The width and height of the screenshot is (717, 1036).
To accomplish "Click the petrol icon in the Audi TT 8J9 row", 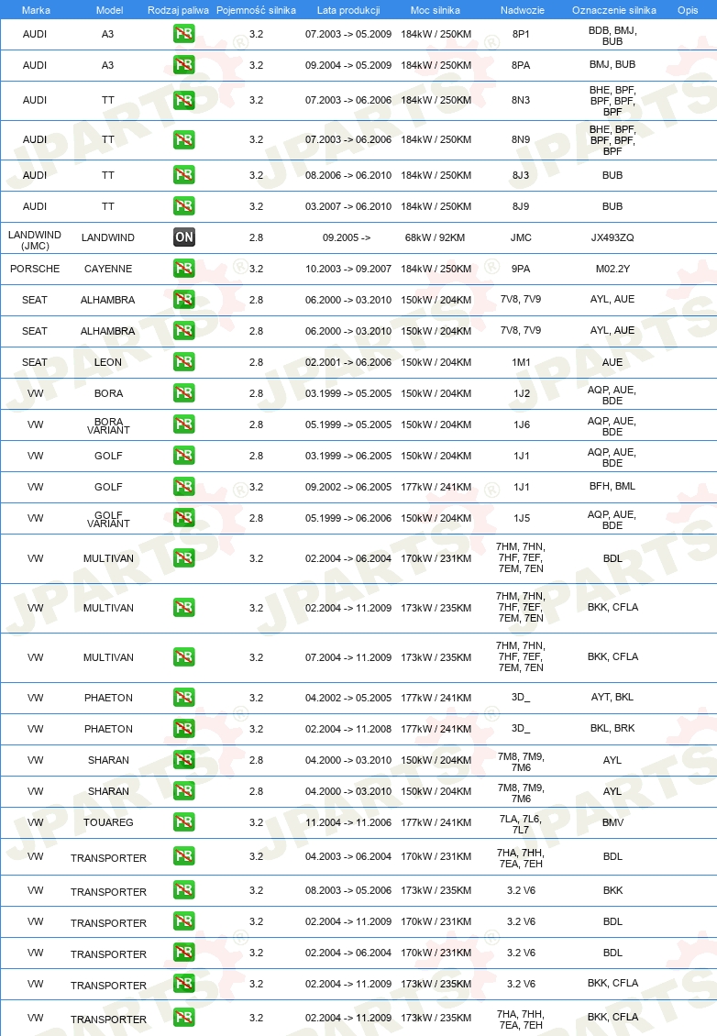I will pos(183,205).
